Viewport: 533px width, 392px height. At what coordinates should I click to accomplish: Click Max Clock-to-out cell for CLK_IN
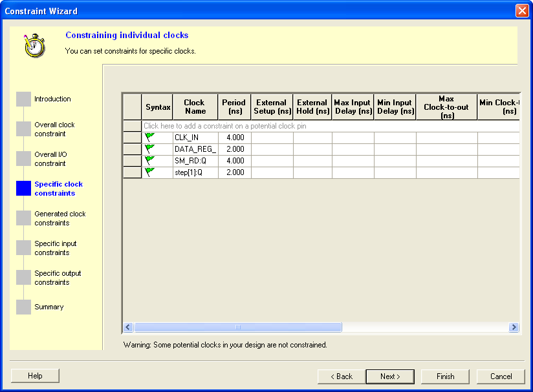pos(447,138)
